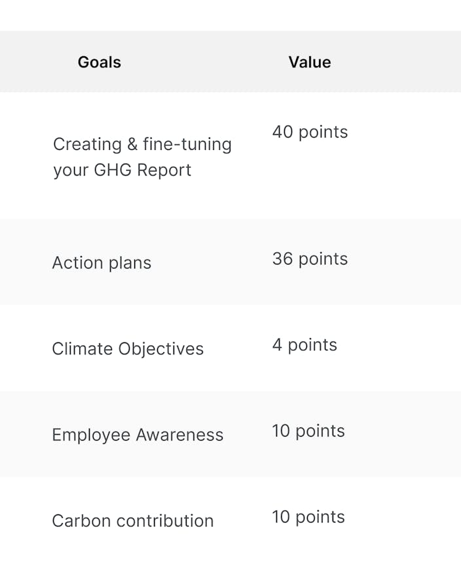Click the Value column header

310,62
